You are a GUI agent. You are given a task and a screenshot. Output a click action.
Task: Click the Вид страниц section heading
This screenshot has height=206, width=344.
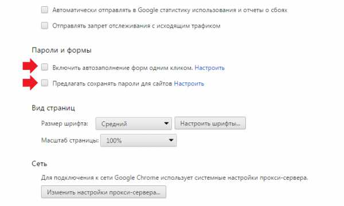coord(53,108)
